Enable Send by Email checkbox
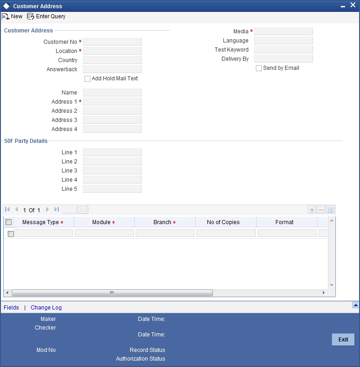 259,68
